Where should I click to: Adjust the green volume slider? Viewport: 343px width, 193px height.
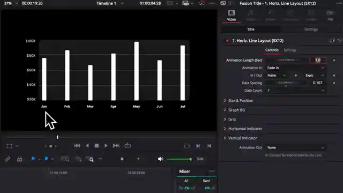tap(180, 159)
